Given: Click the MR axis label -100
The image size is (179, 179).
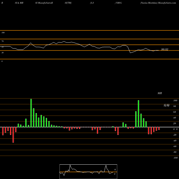Looking at the screenshot, I should (175, 158).
